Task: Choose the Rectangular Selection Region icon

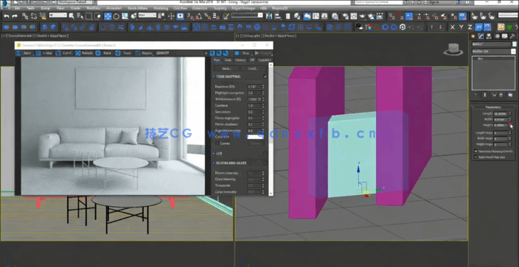Action: (88, 16)
